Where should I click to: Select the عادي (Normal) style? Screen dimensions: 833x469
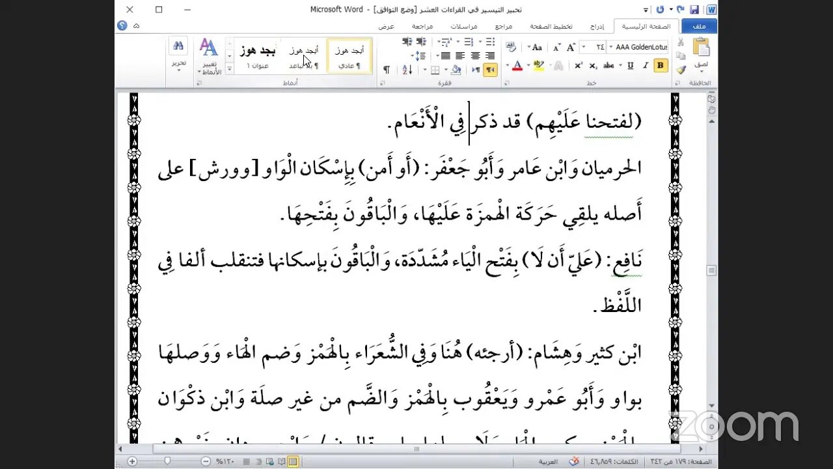(x=350, y=55)
